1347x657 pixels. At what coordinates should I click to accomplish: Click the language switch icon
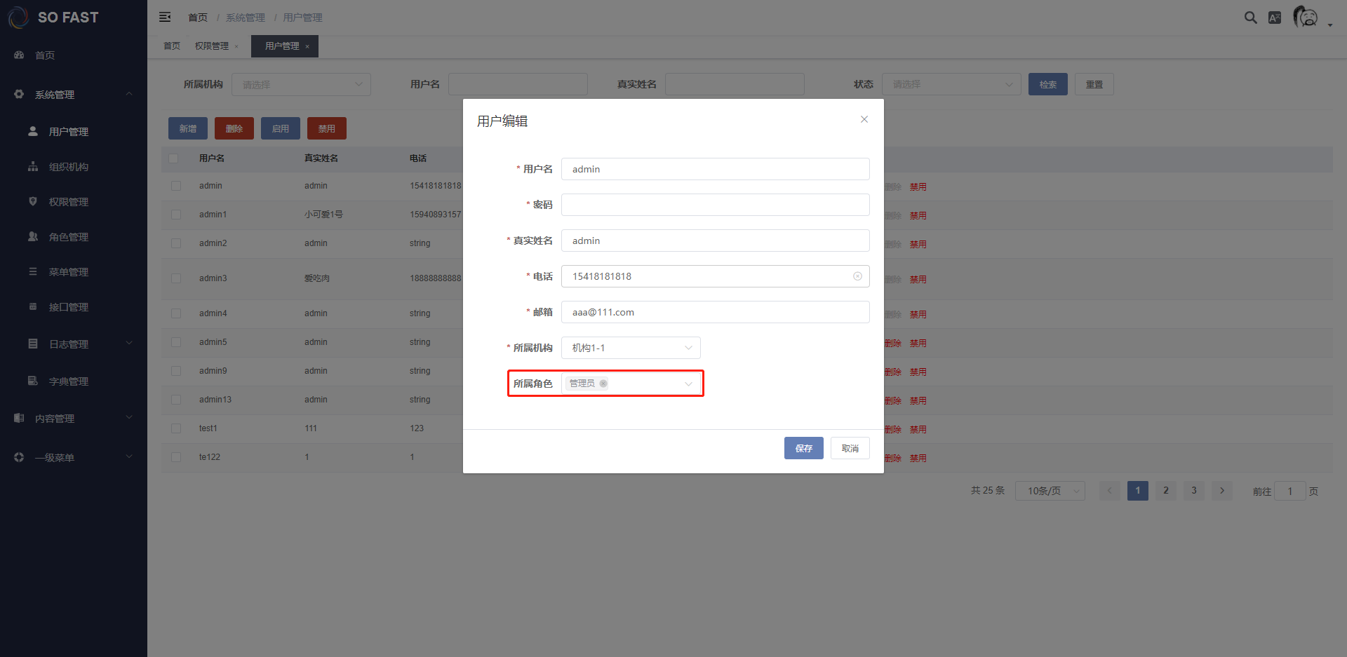(1275, 17)
